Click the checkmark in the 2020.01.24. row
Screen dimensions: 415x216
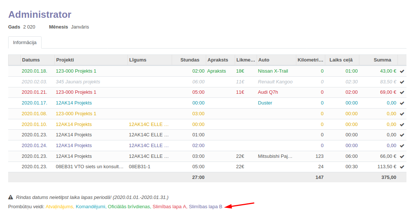pyautogui.click(x=402, y=146)
